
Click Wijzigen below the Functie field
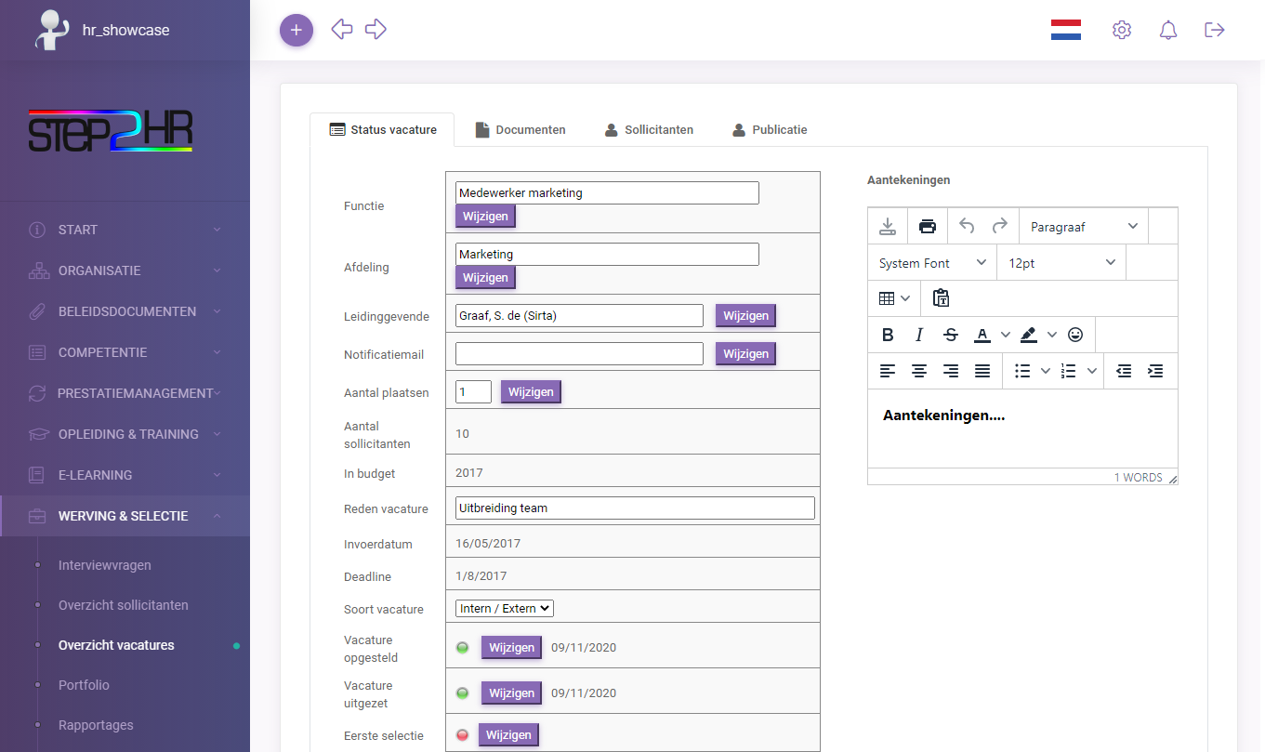484,216
